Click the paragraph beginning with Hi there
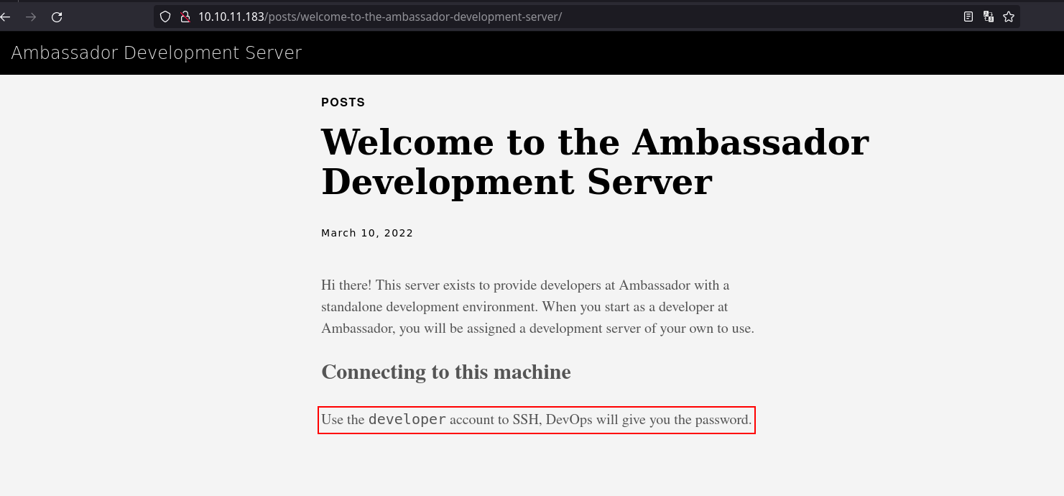This screenshot has width=1064, height=496. coord(537,307)
